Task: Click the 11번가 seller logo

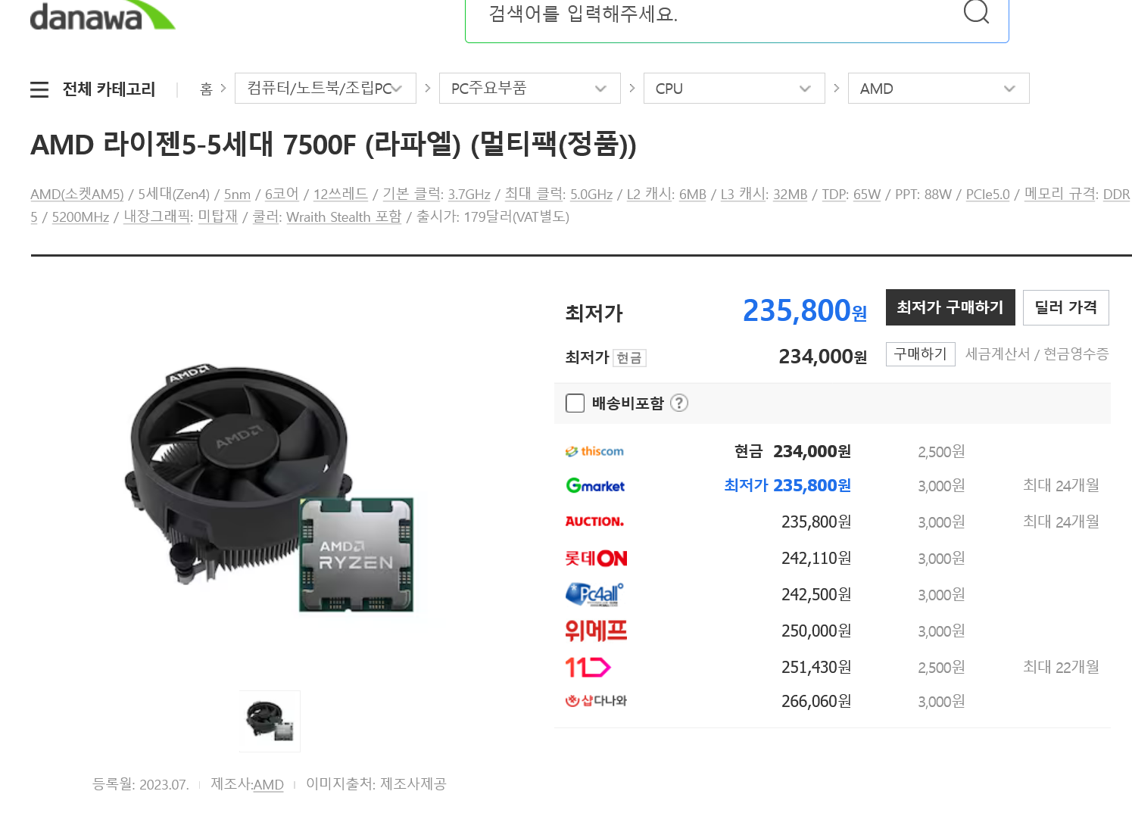Action: 588,667
